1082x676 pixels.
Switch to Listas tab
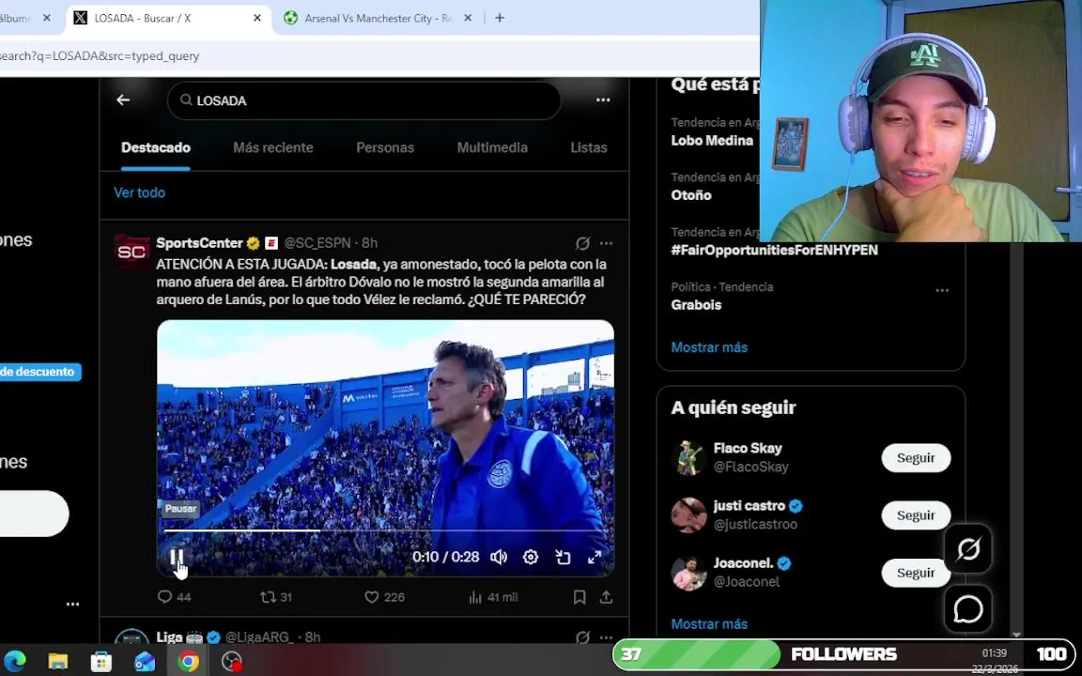pos(589,147)
